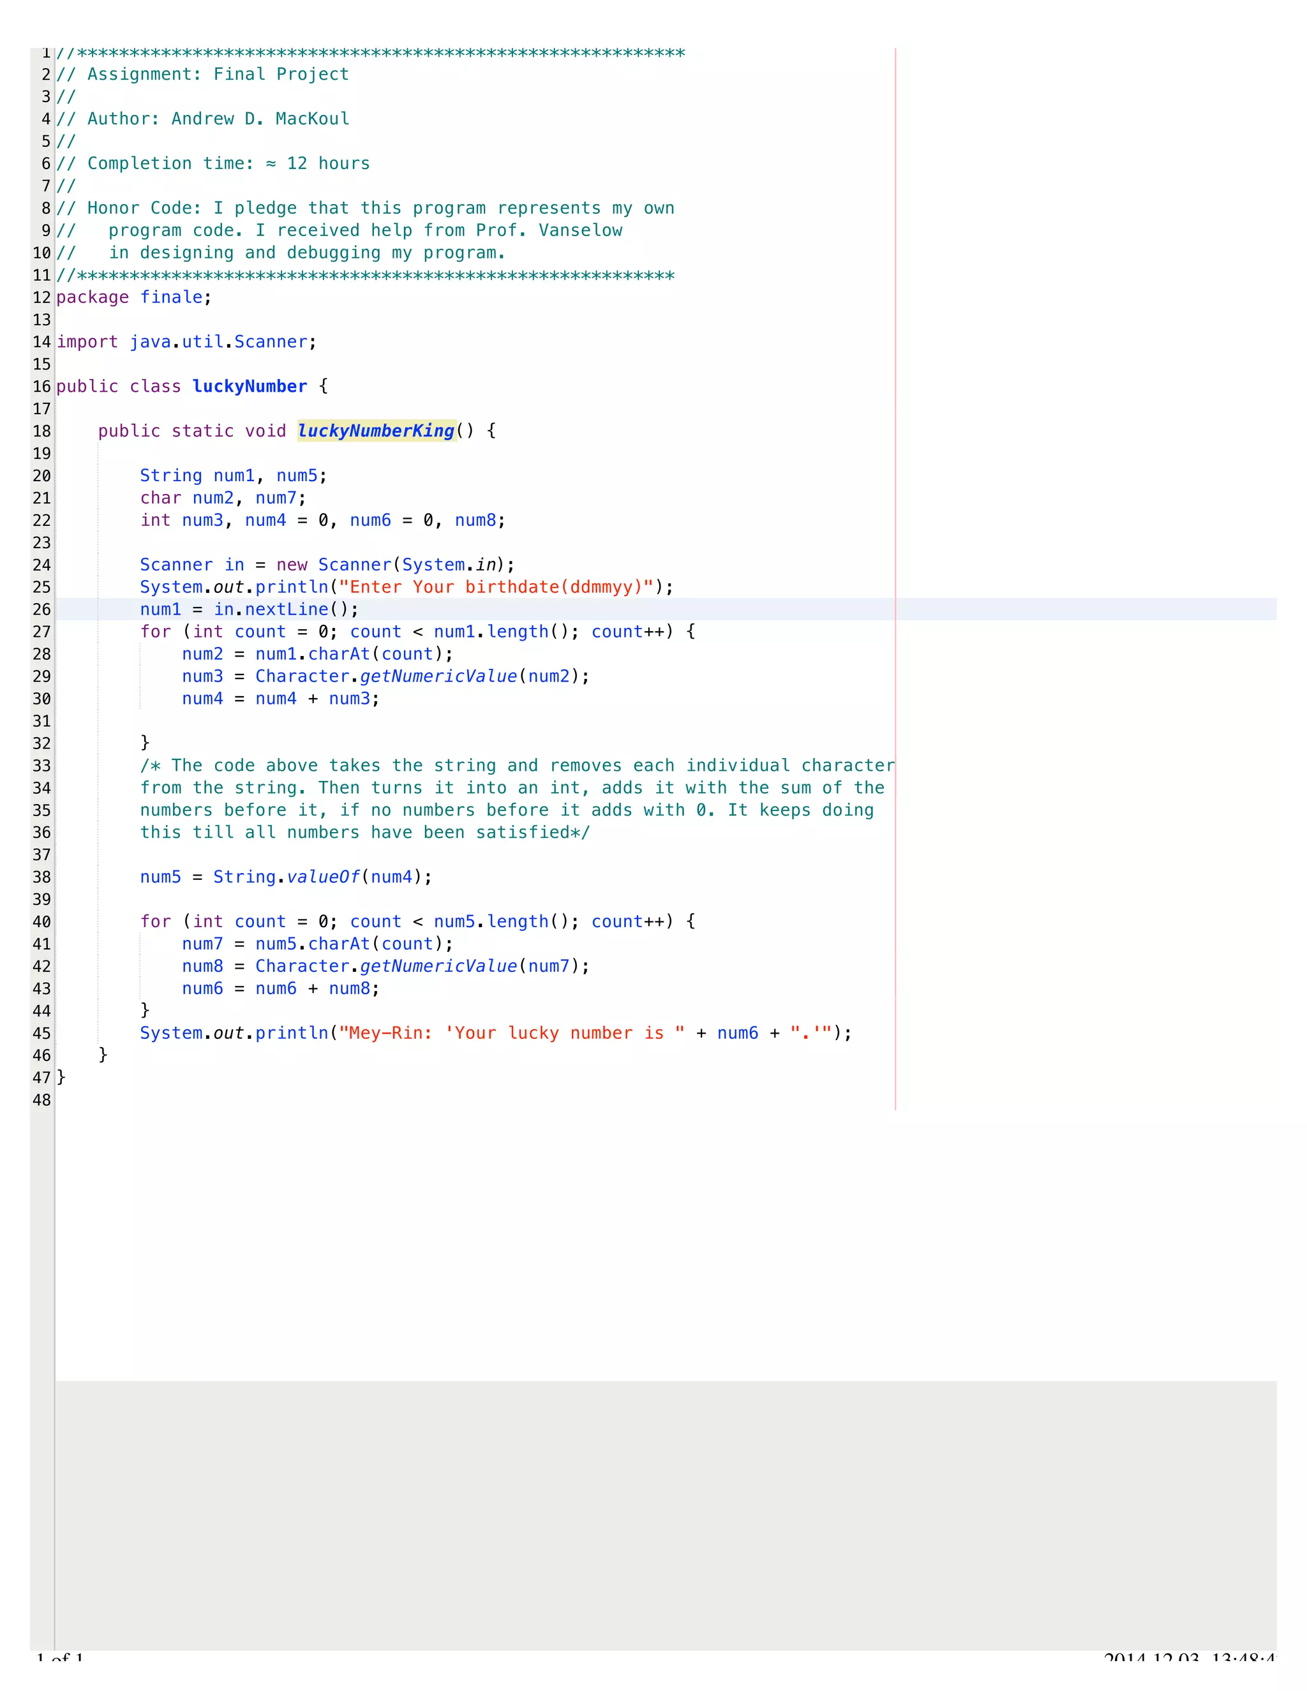
Task: Click the highlighted luckyNumberKing method name
Action: pos(377,431)
